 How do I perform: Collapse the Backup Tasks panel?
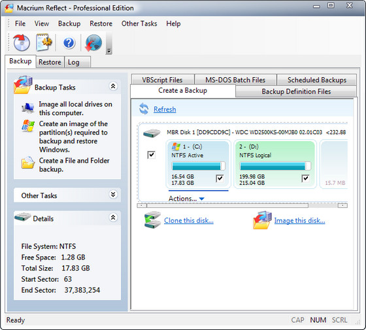[x=113, y=86]
